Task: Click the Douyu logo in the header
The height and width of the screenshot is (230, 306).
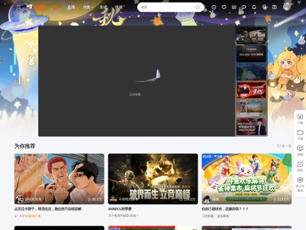Action: point(36,7)
